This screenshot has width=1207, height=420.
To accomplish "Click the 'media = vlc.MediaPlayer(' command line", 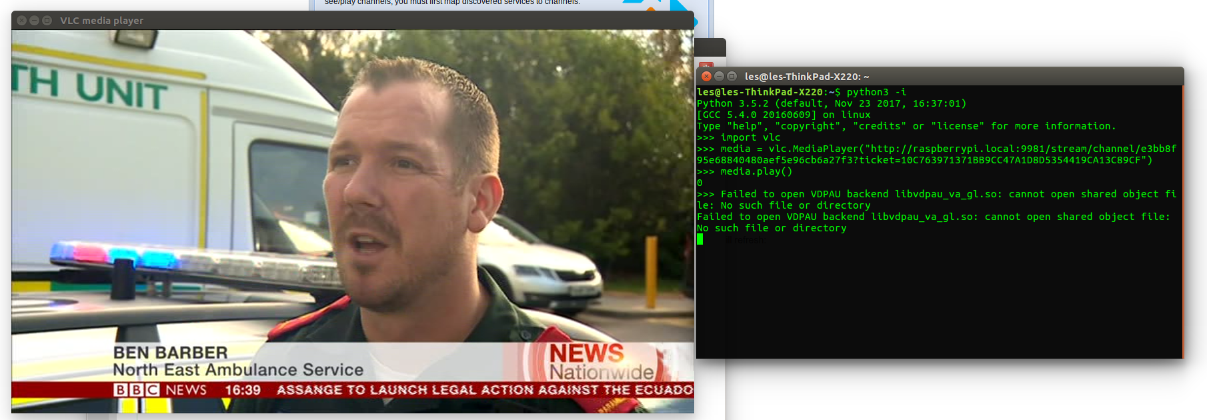I will [x=937, y=155].
